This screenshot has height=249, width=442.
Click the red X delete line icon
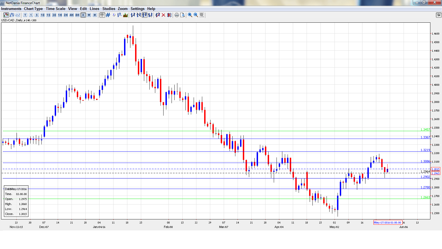(x=164, y=15)
